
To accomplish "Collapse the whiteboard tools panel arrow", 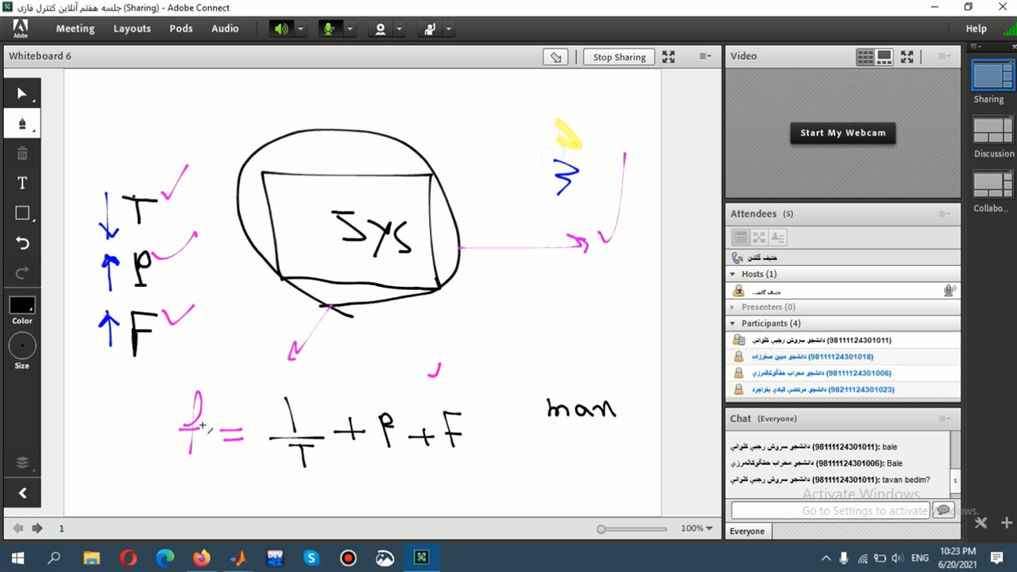I will click(x=22, y=493).
